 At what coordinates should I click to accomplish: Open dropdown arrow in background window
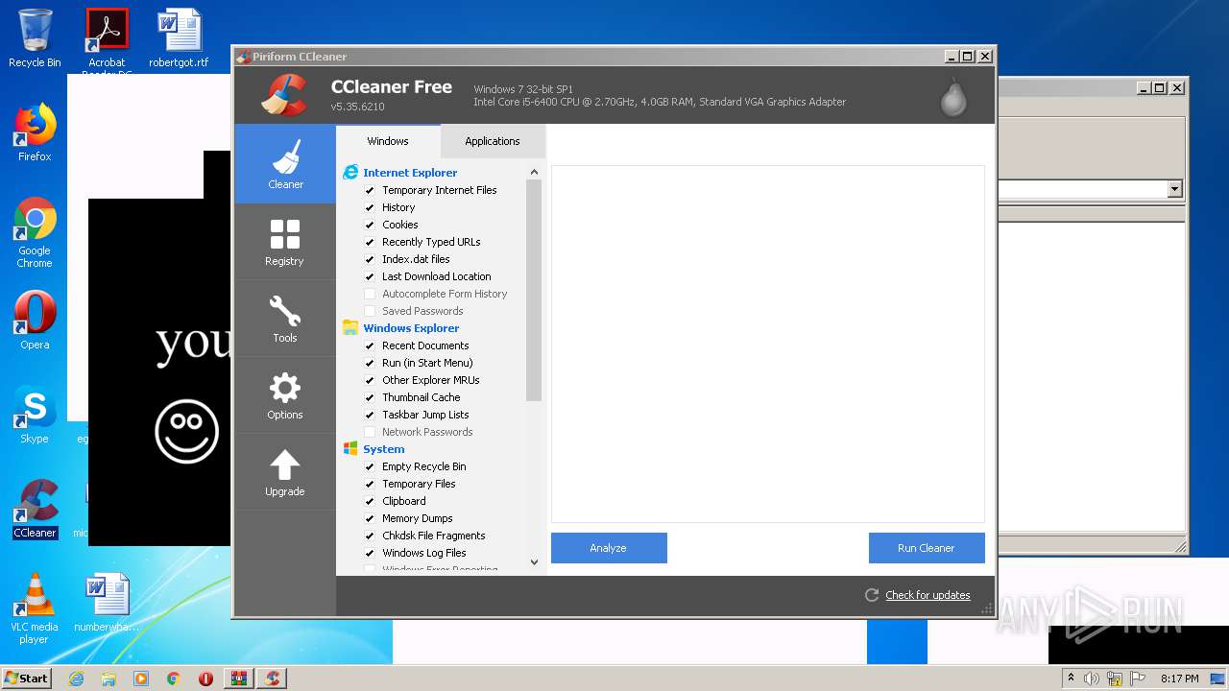coord(1174,189)
